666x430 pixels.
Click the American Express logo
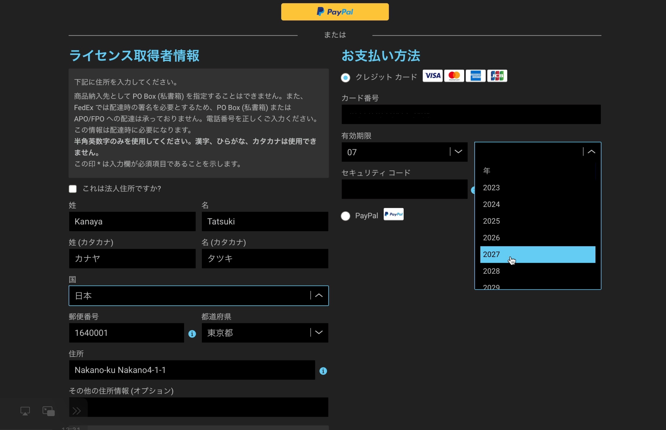tap(475, 76)
